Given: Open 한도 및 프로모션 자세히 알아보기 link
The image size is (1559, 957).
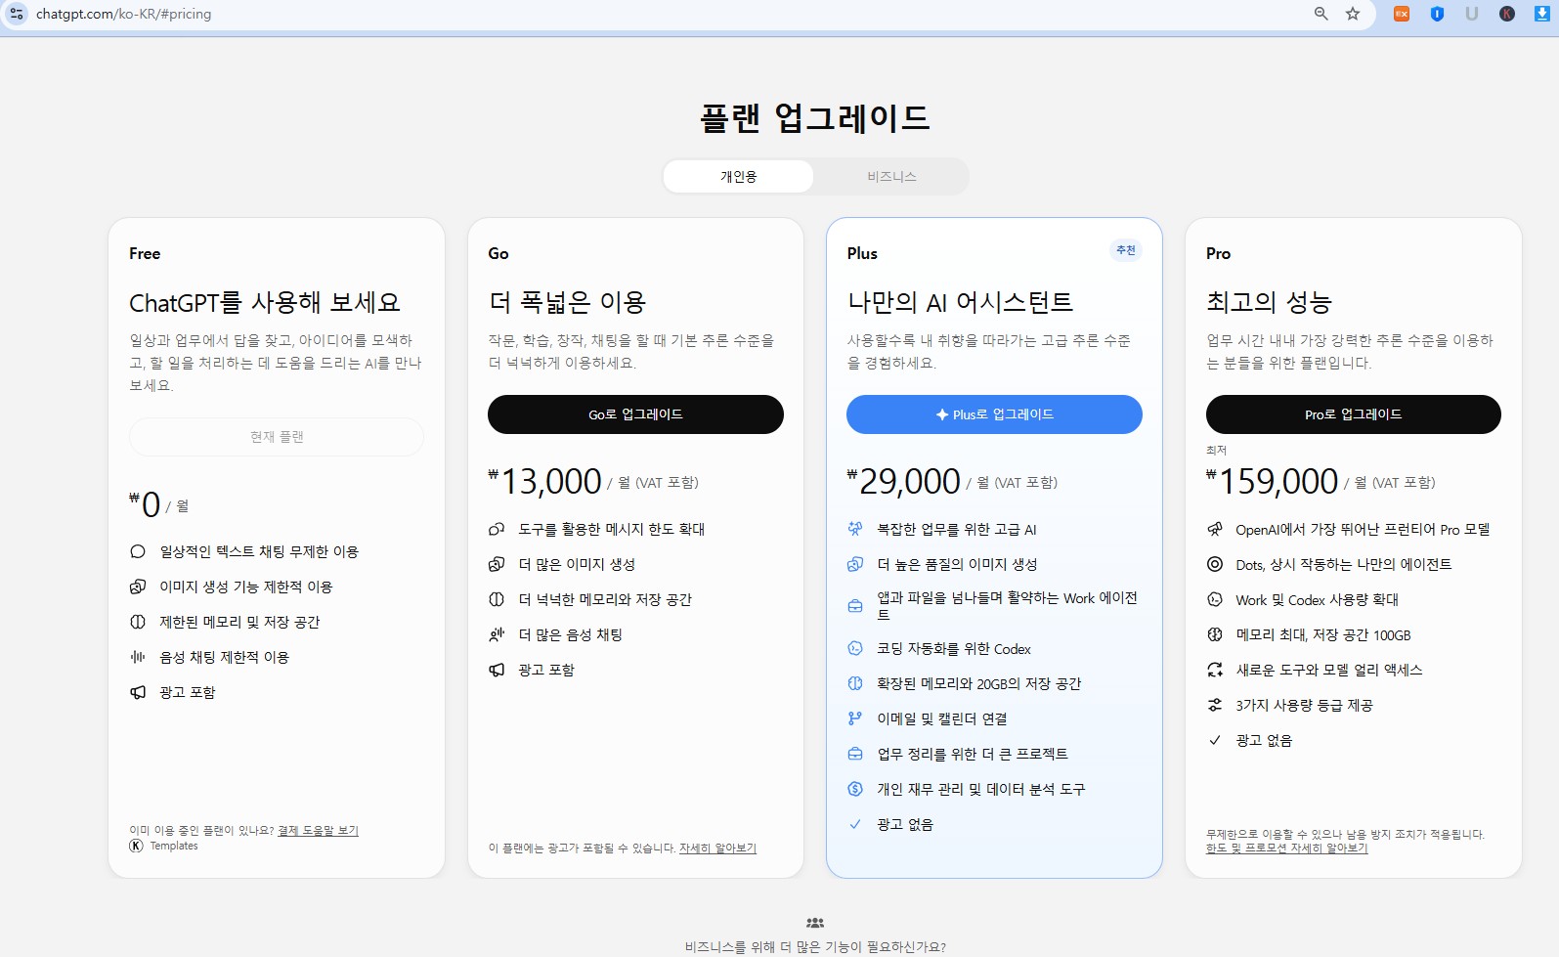Looking at the screenshot, I should coord(1286,848).
